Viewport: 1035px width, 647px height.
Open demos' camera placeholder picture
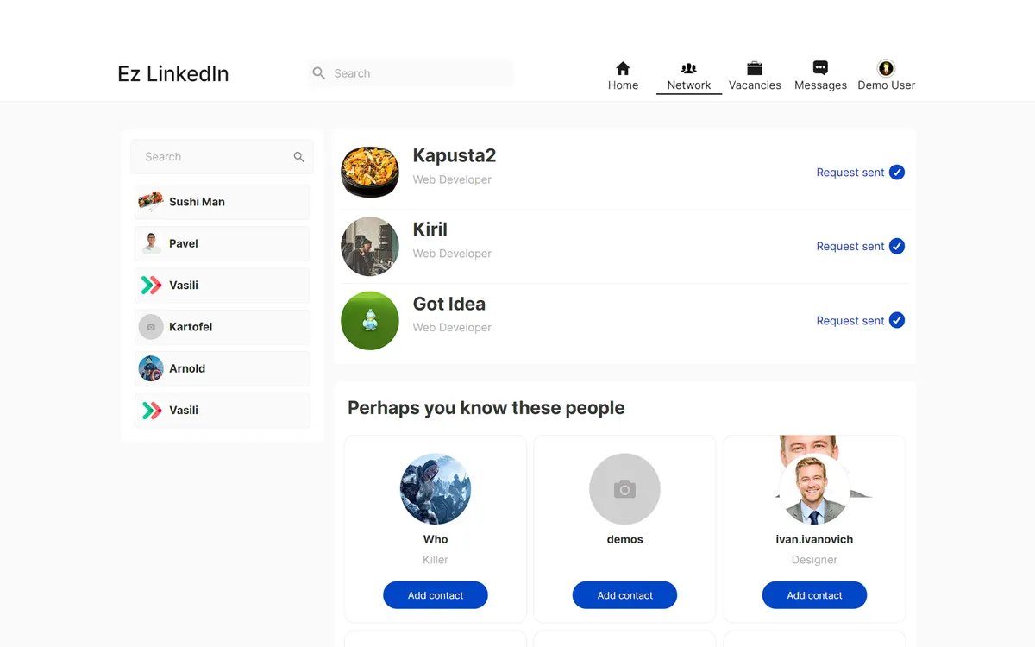[624, 489]
